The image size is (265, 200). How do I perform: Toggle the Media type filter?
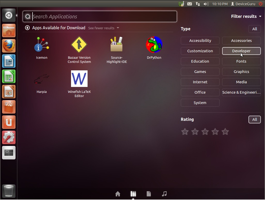(x=241, y=82)
